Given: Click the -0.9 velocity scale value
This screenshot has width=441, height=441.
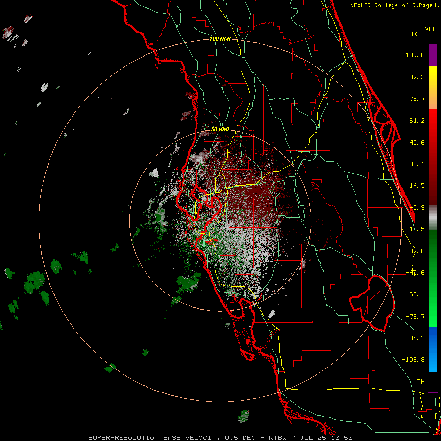Looking at the screenshot, I should [417, 208].
